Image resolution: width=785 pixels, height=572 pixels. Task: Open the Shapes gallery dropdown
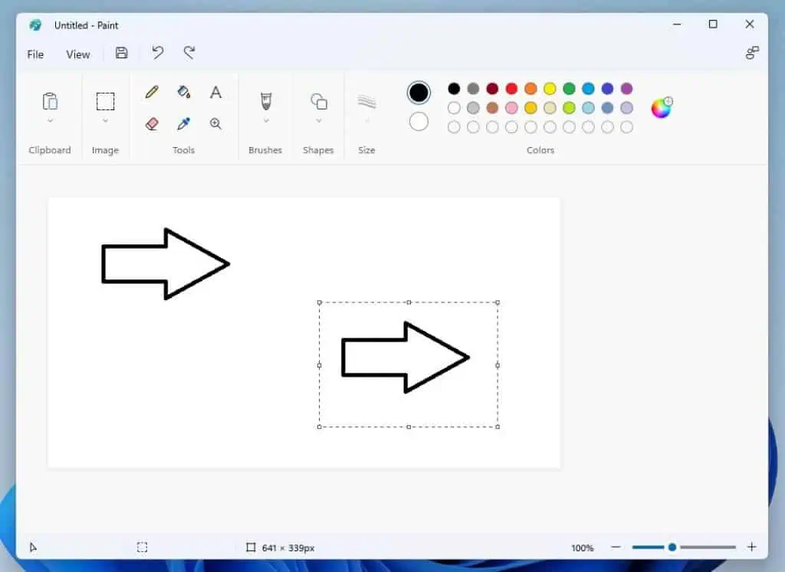pos(318,121)
